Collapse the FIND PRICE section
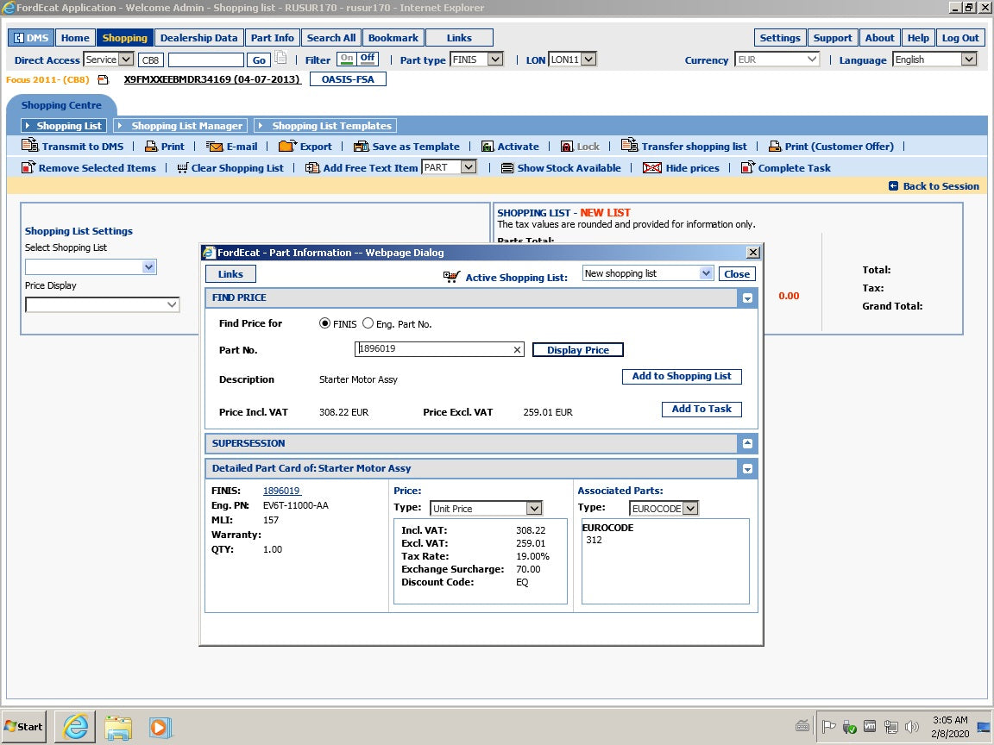 (x=747, y=297)
